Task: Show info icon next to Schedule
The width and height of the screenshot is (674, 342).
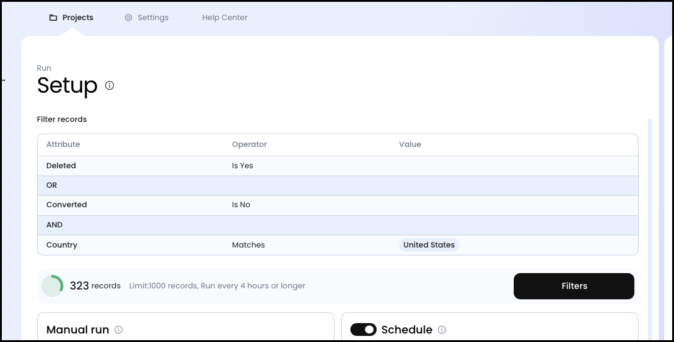Action: point(442,330)
